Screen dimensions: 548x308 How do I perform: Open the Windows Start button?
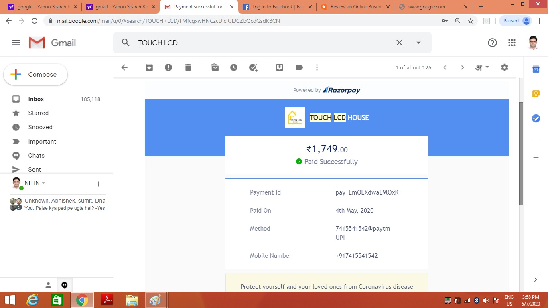[x=10, y=300]
